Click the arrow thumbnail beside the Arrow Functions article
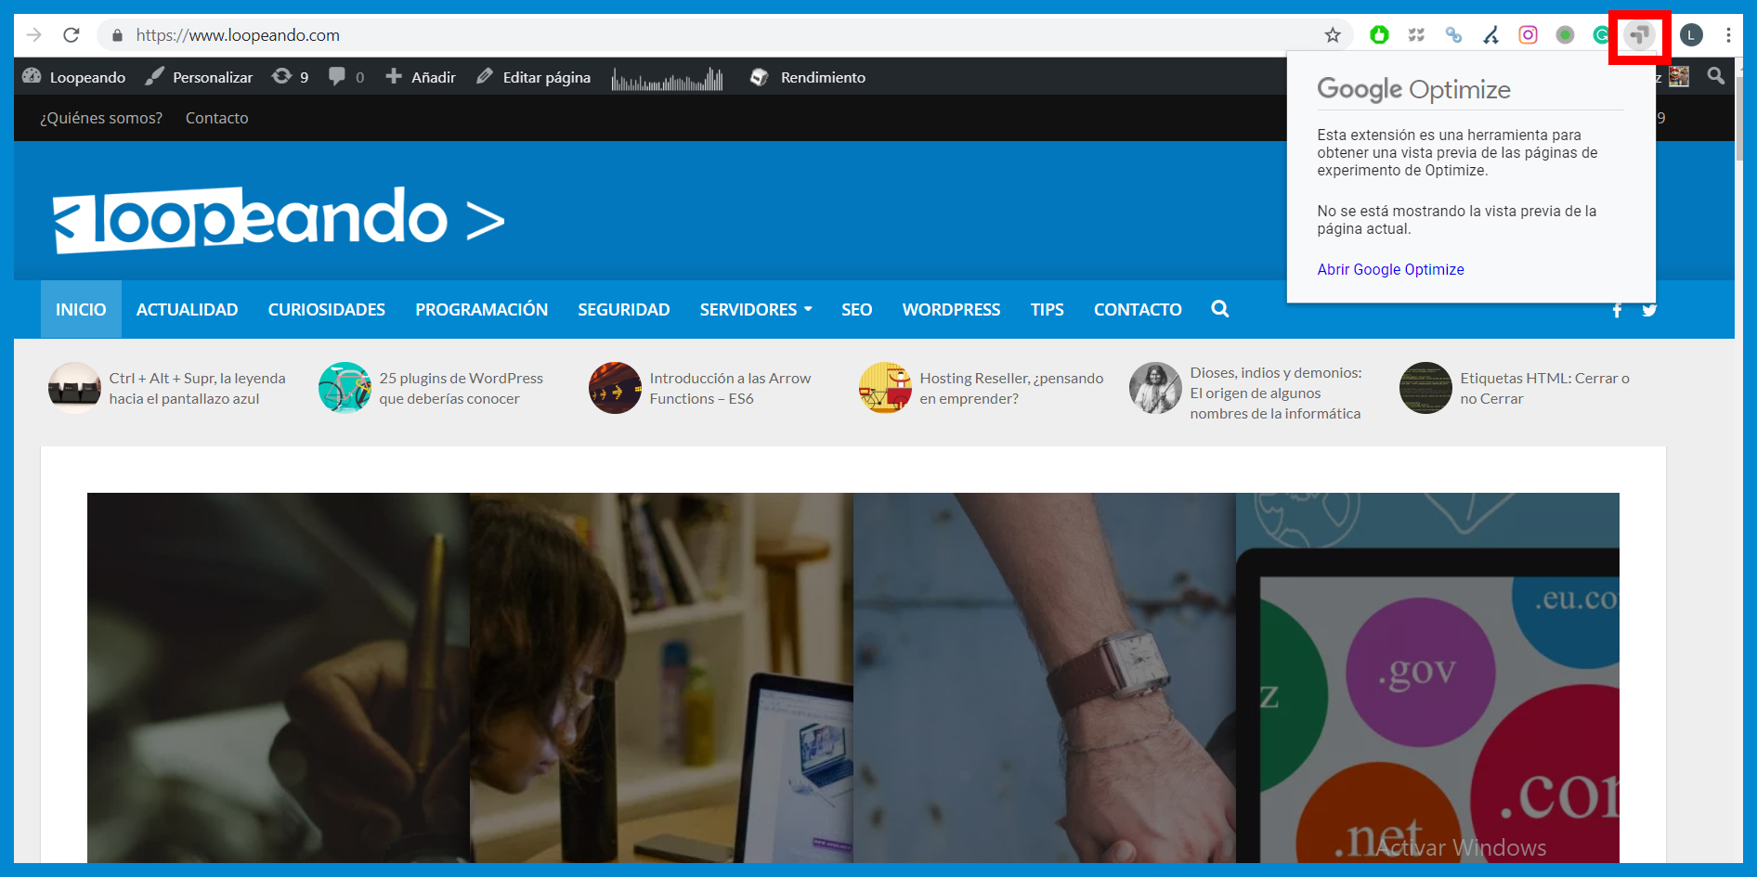This screenshot has width=1757, height=877. pyautogui.click(x=615, y=388)
